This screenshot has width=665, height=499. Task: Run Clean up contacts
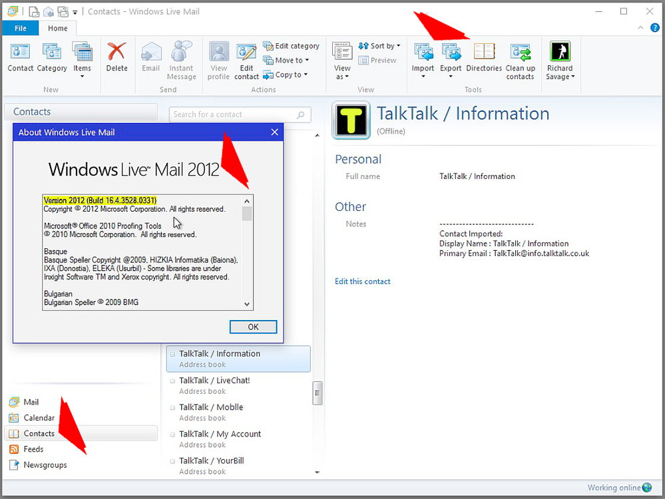(520, 60)
